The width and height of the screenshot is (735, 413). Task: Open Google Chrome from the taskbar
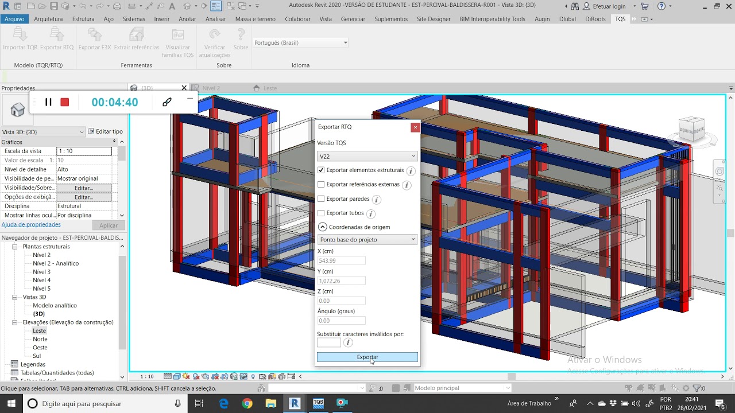point(247,403)
